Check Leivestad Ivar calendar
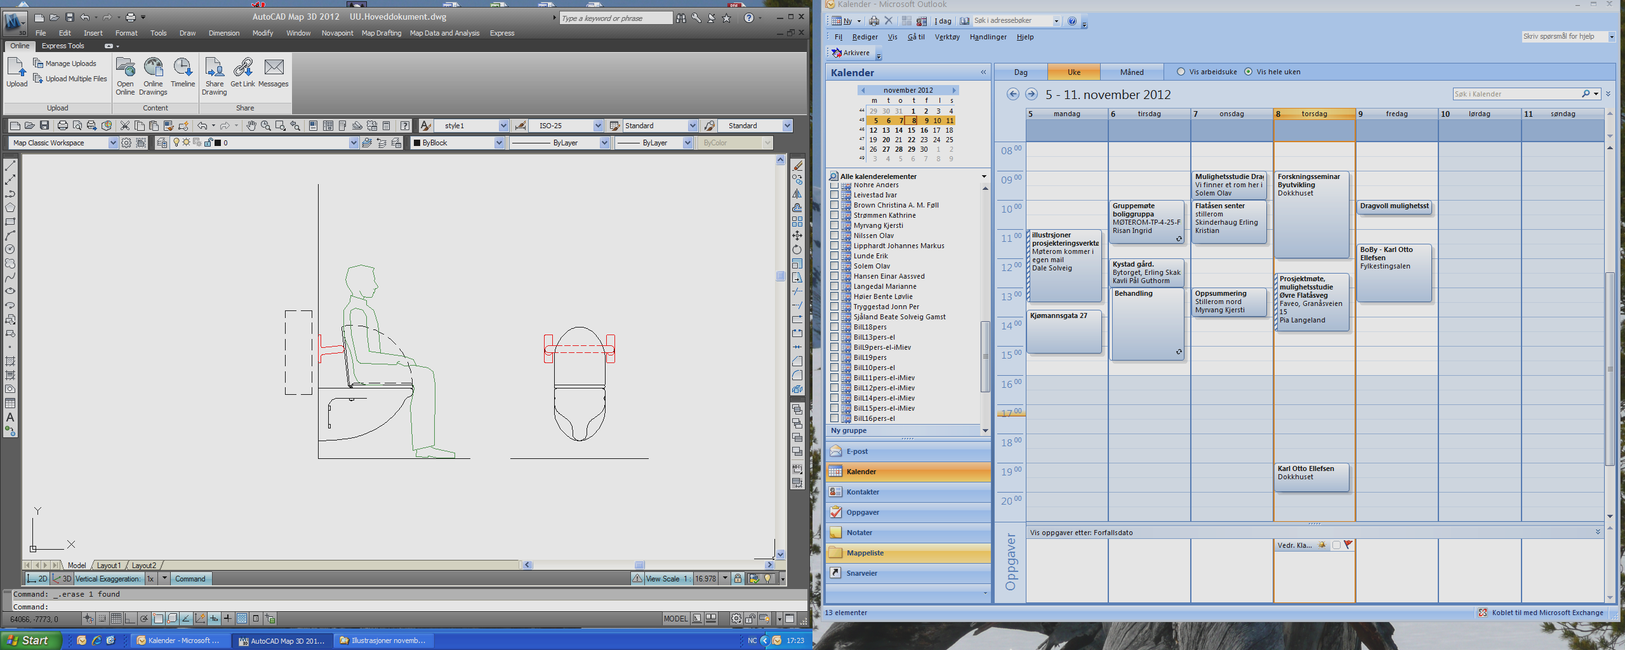The image size is (1625, 650). 835,195
